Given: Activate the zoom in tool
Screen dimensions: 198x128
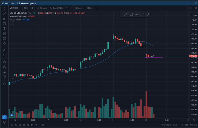Looking at the screenshot, I should pos(4,55).
